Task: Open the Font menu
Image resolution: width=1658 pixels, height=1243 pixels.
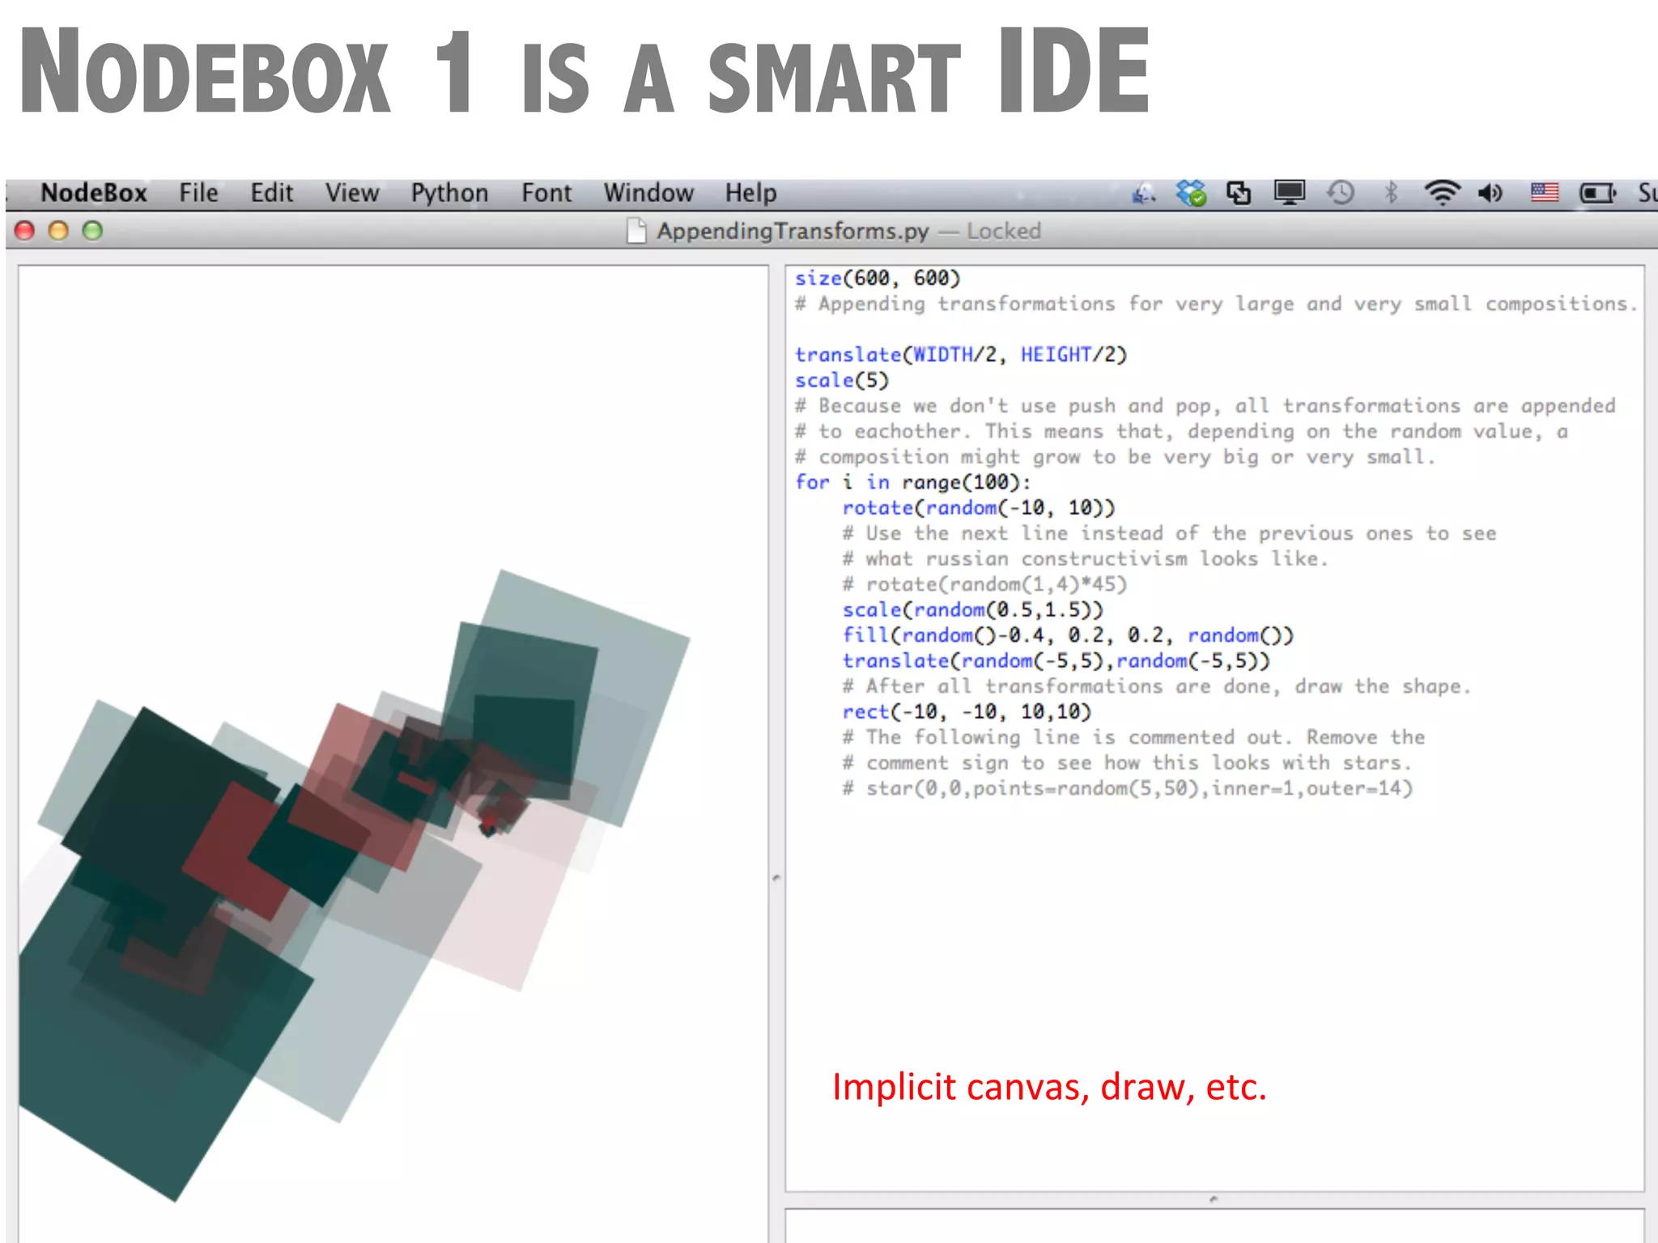Action: click(x=546, y=193)
